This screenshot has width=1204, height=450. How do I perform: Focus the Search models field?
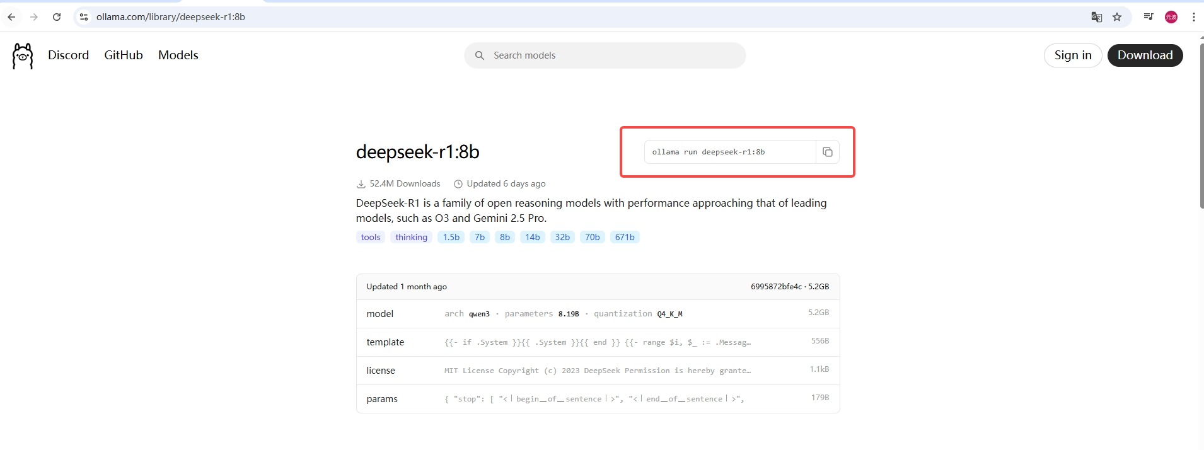point(605,55)
